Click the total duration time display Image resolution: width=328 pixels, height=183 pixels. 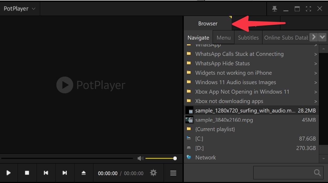134,173
